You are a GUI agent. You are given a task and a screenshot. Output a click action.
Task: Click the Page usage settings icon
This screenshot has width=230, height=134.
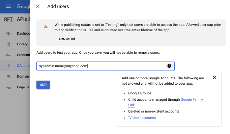click(x=8, y=87)
